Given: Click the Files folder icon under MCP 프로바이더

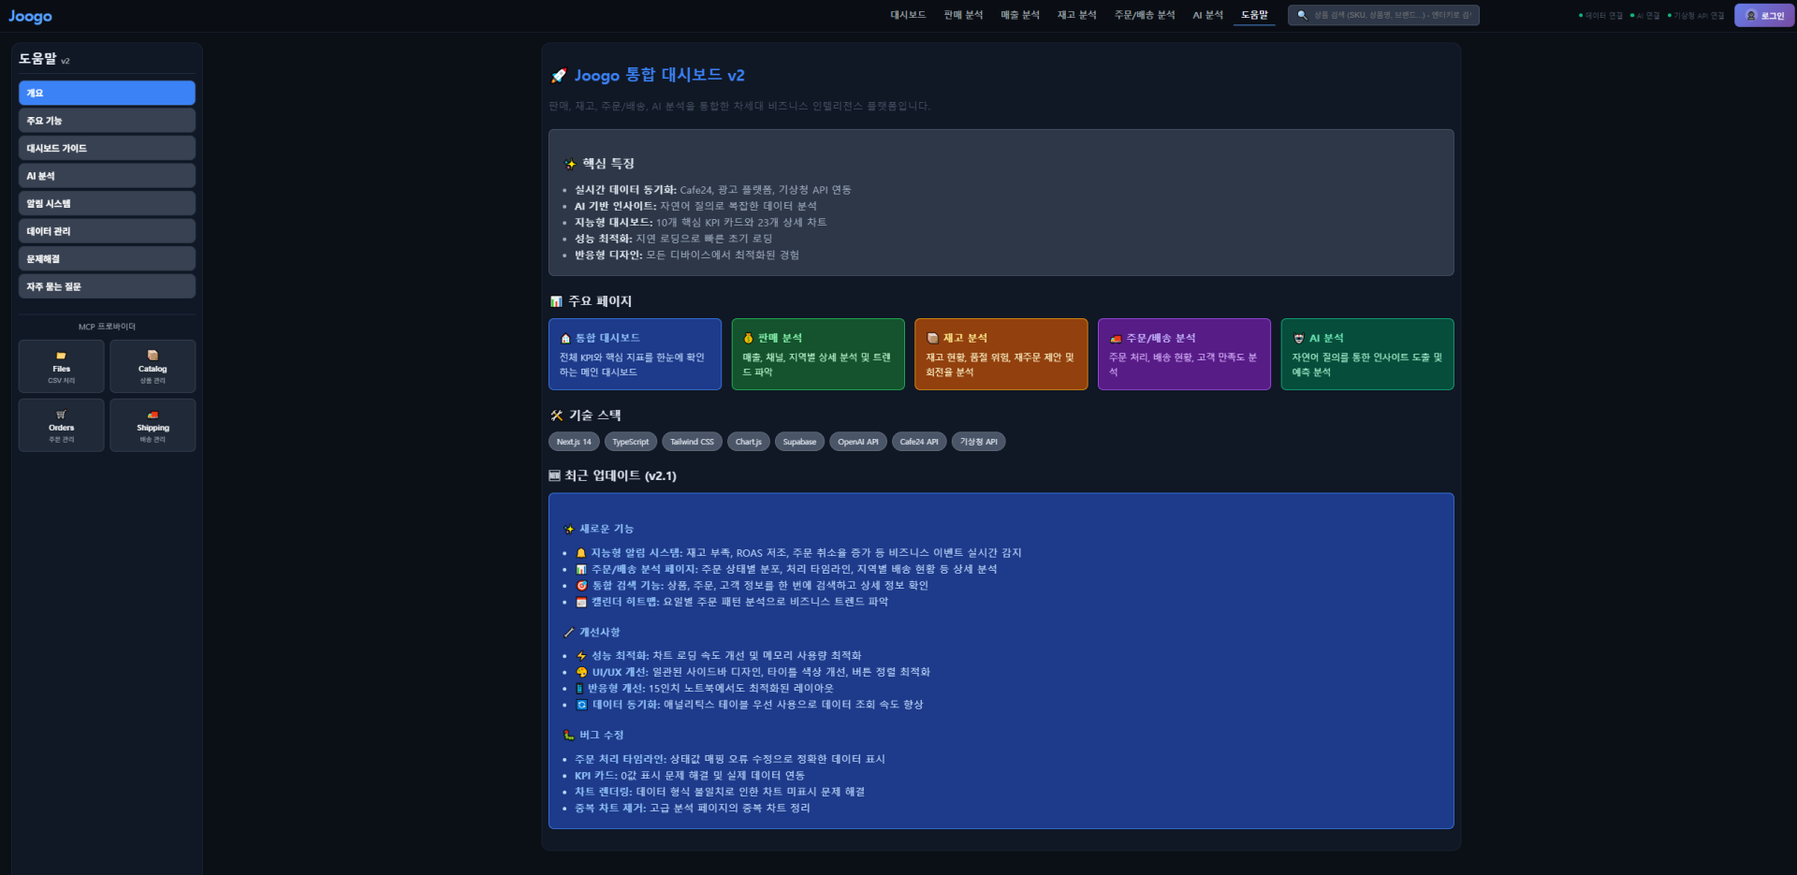Looking at the screenshot, I should click(61, 356).
